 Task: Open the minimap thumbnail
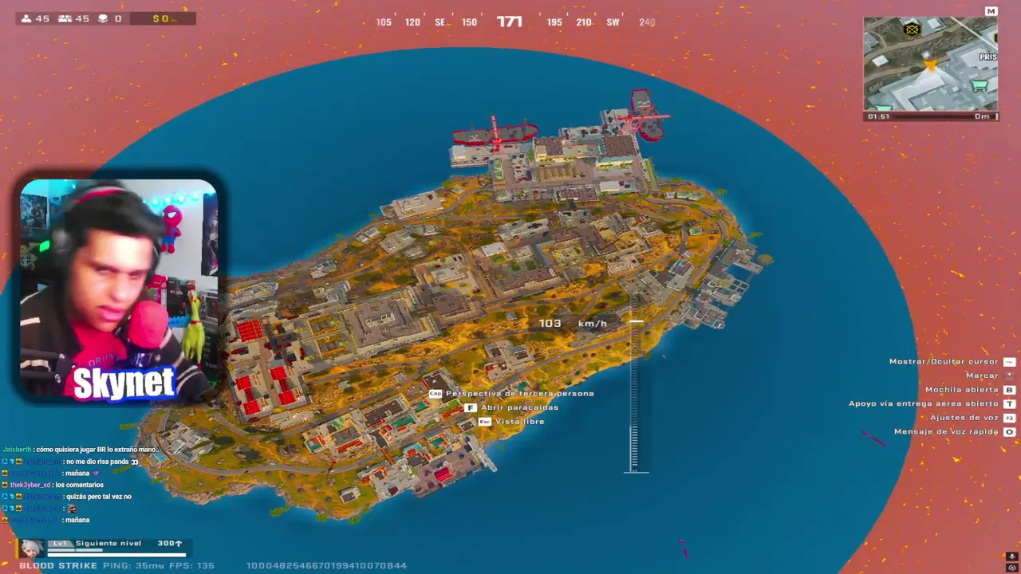pos(930,64)
